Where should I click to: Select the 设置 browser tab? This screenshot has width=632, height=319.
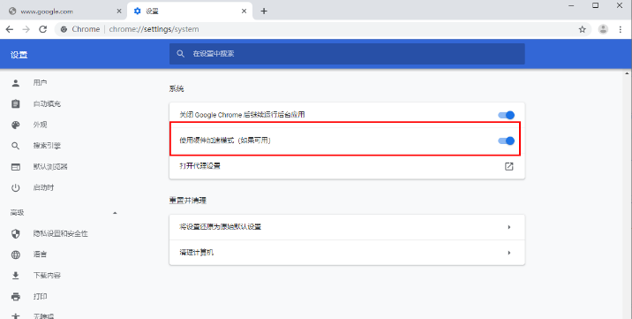[190, 11]
